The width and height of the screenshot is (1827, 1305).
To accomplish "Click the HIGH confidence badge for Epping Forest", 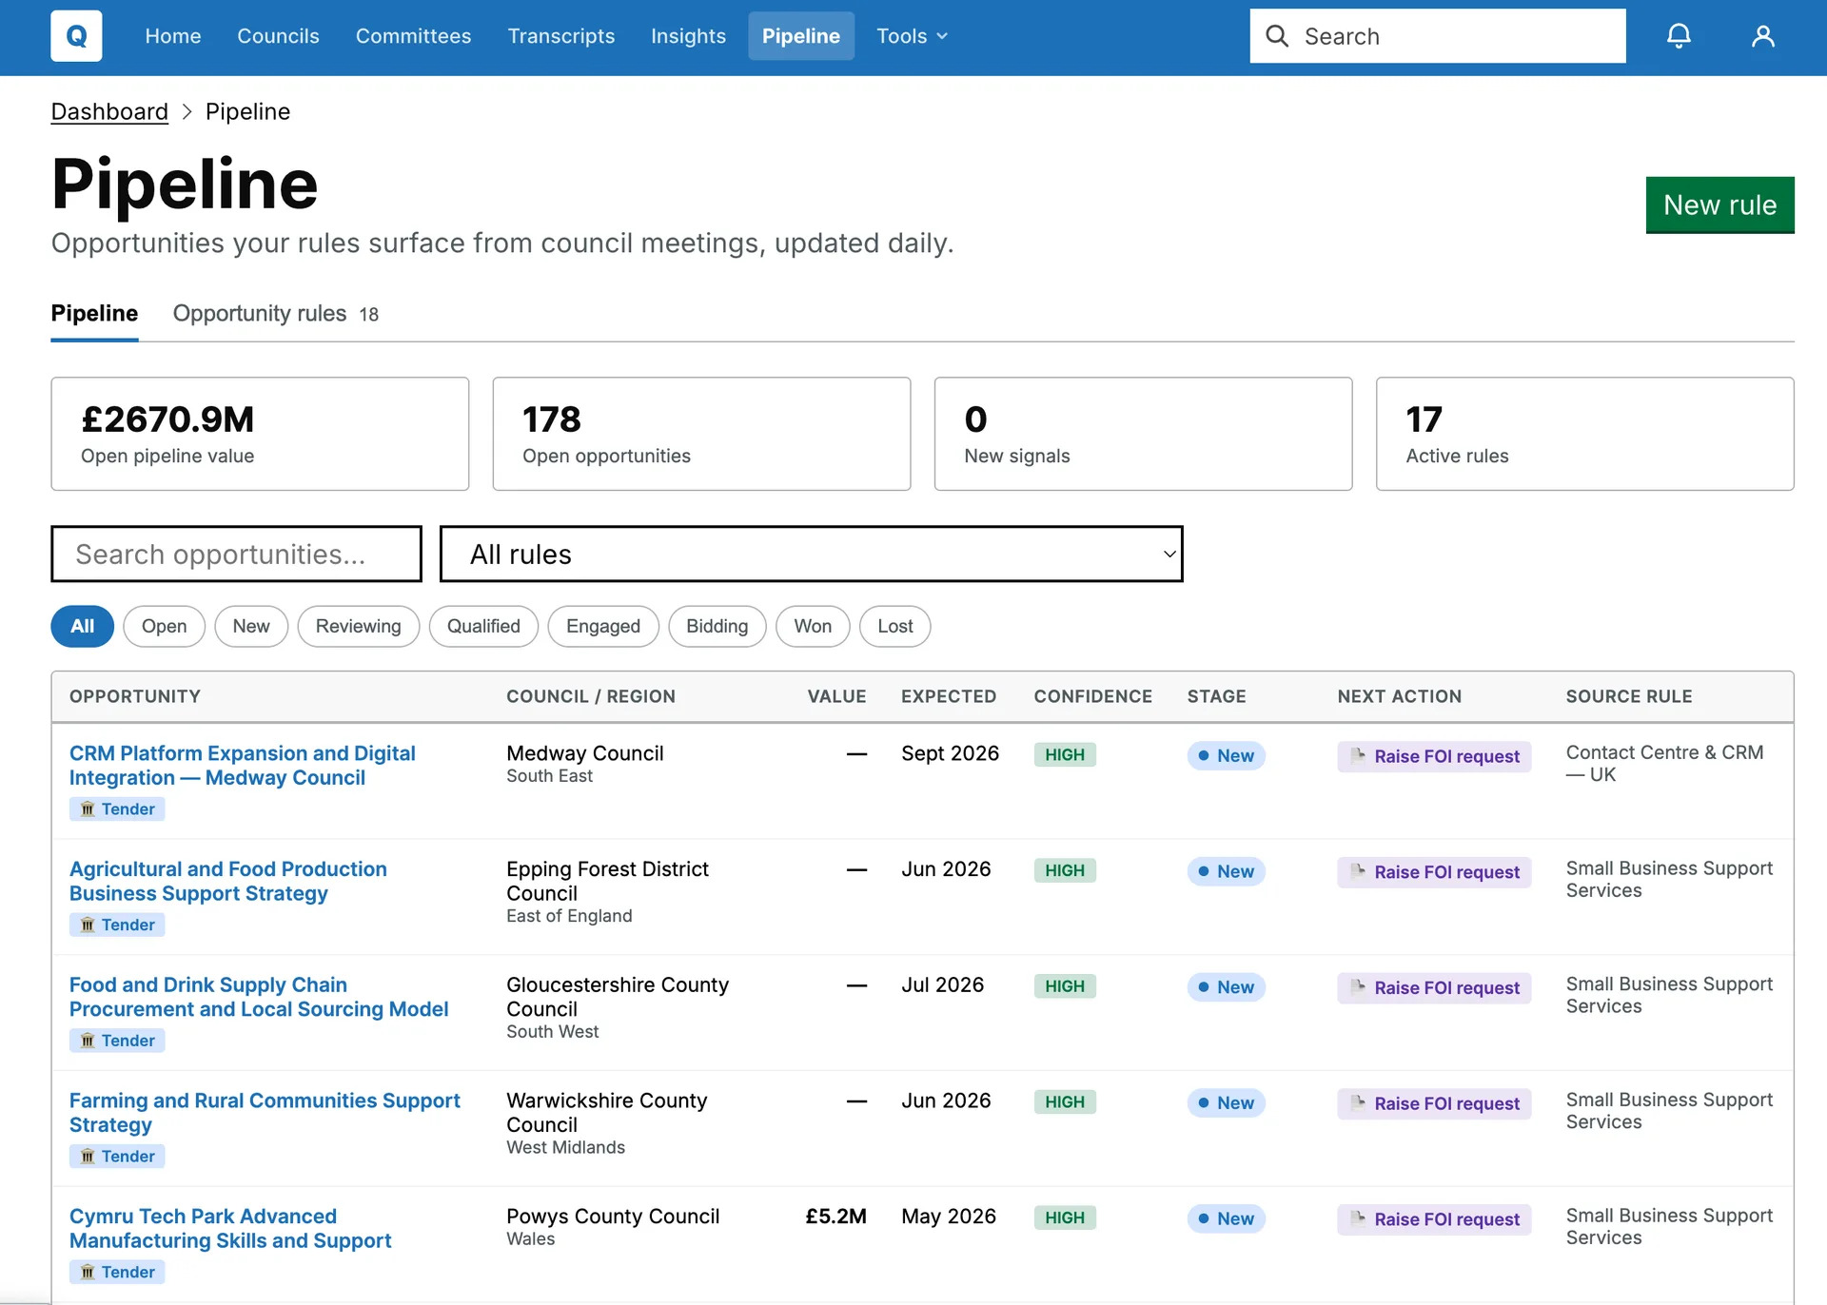I will pos(1065,871).
